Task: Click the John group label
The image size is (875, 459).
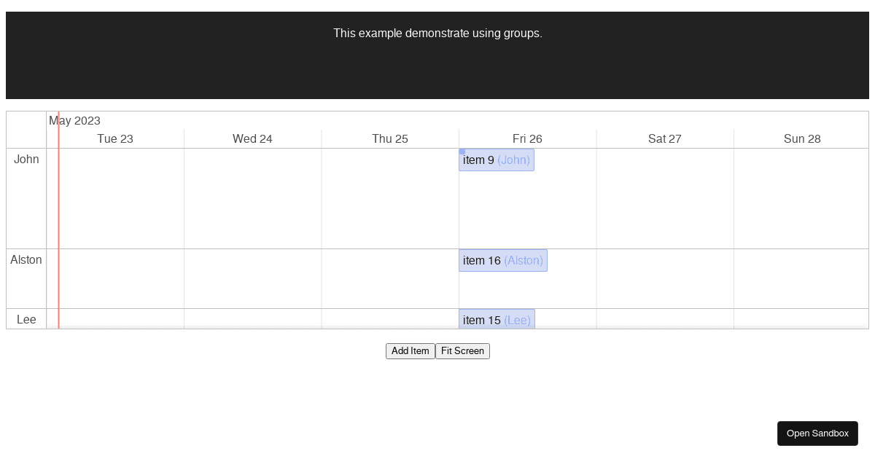Action: 26,159
